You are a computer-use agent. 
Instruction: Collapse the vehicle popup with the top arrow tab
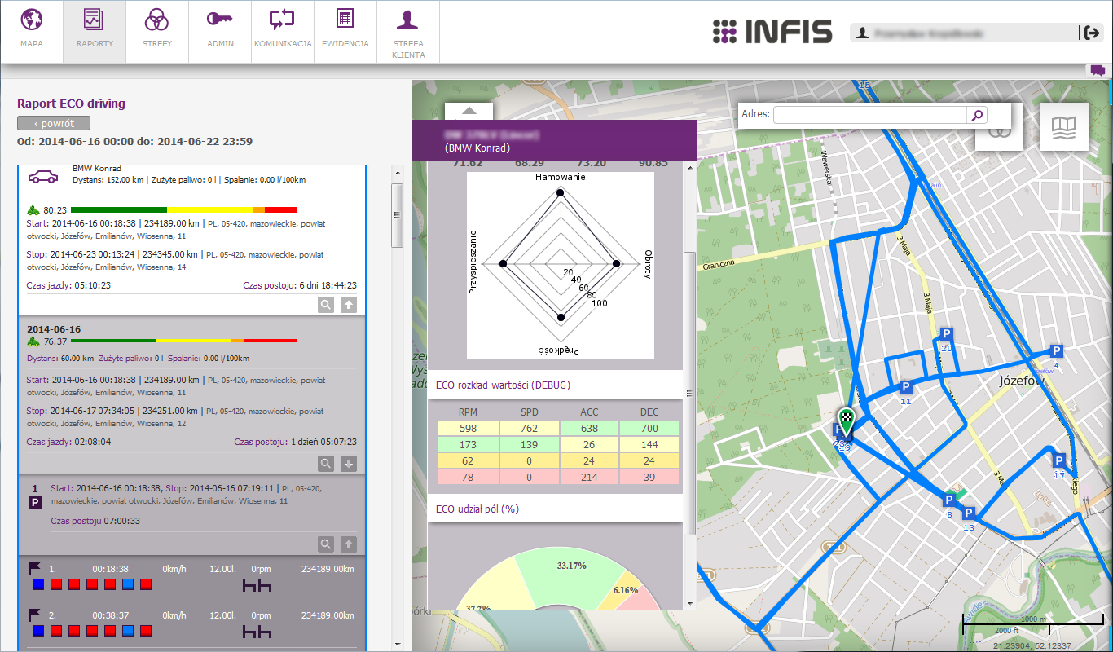click(469, 112)
